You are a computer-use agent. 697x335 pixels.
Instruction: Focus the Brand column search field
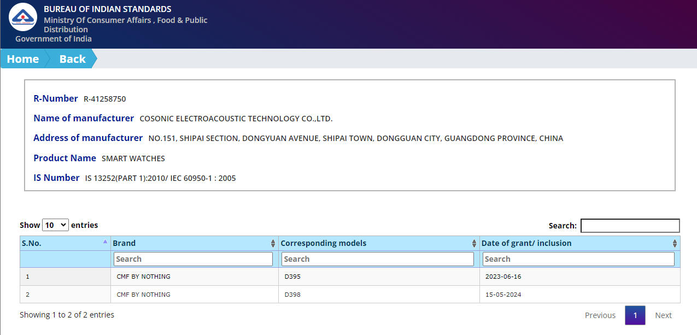click(193, 259)
